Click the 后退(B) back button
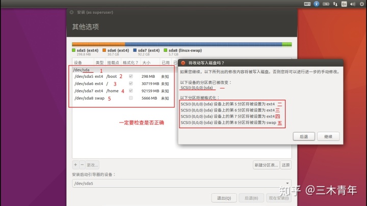This screenshot has width=367, height=206. click(x=251, y=198)
